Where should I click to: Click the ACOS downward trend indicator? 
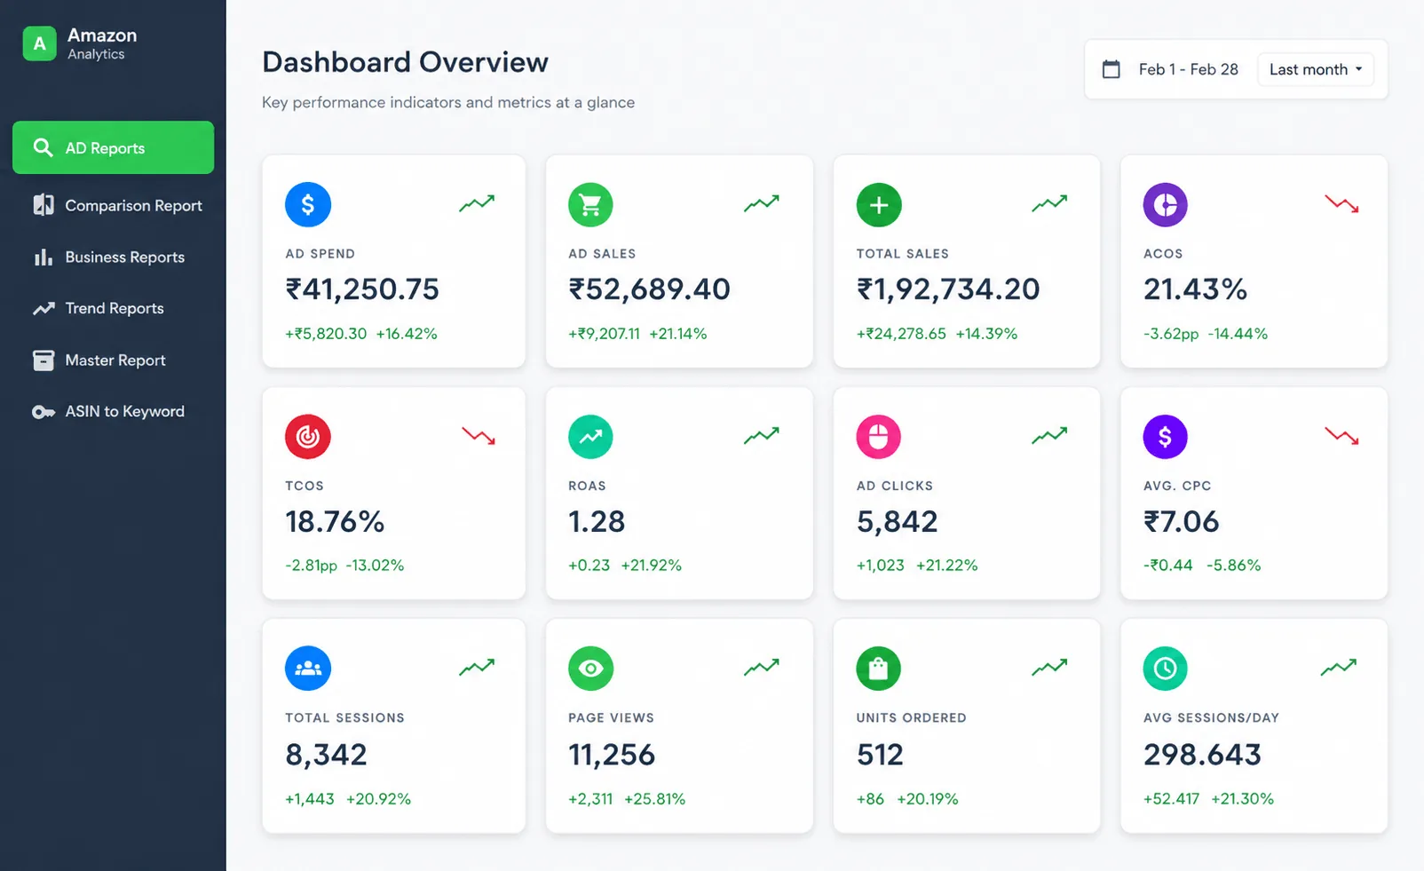click(x=1341, y=204)
